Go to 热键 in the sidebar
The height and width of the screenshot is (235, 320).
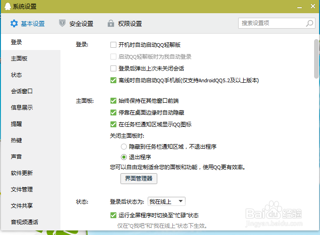coord(31,140)
